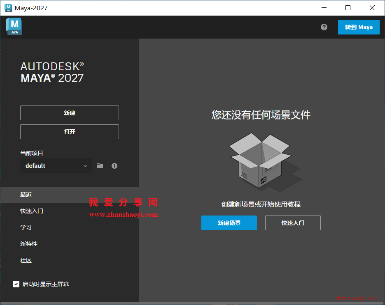The height and width of the screenshot is (305, 385).
Task: Maximize the Maya-2027 window
Action: (348, 8)
